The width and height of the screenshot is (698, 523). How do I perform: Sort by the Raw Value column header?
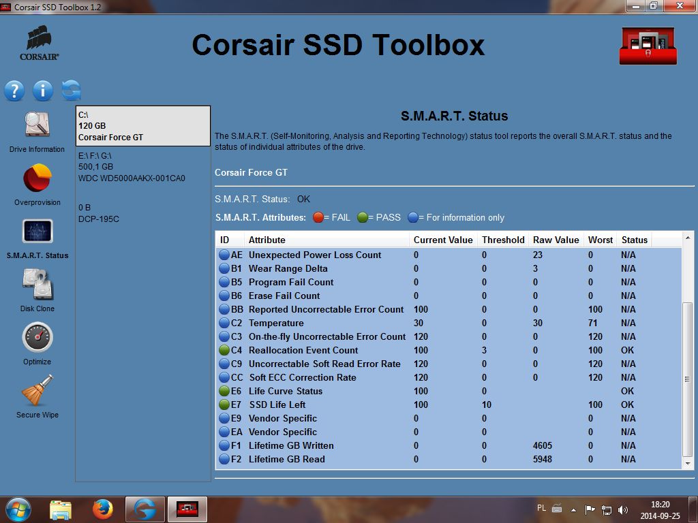556,240
